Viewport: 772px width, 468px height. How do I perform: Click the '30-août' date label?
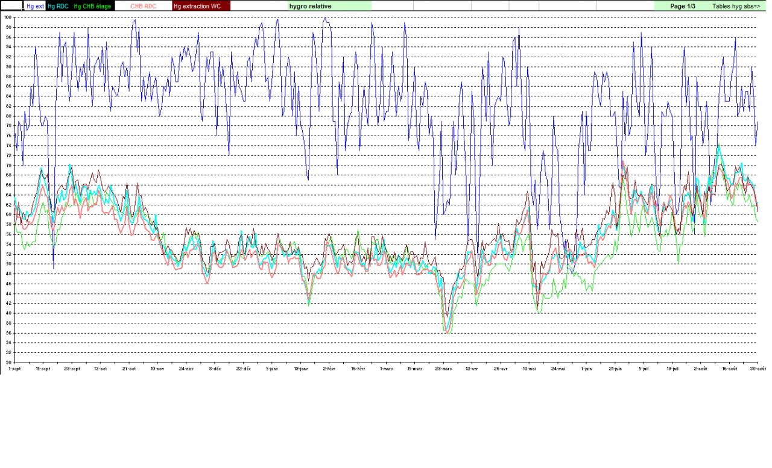pyautogui.click(x=758, y=368)
